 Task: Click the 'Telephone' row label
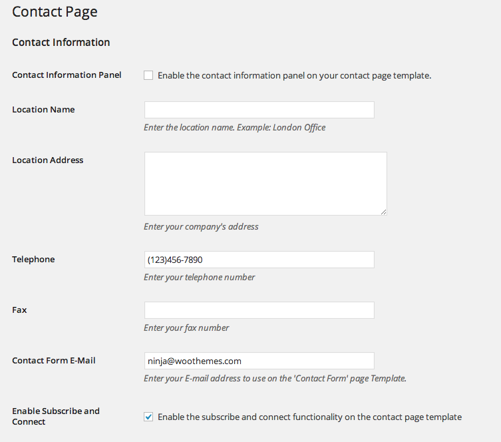pos(33,259)
